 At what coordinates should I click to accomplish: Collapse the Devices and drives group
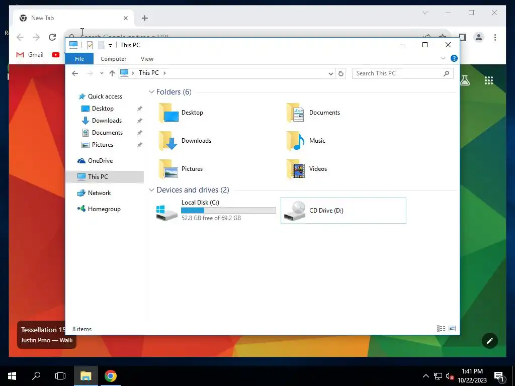(151, 190)
